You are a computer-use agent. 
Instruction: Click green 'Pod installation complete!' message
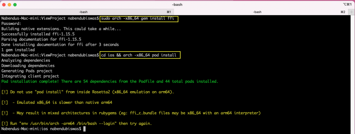110,82
